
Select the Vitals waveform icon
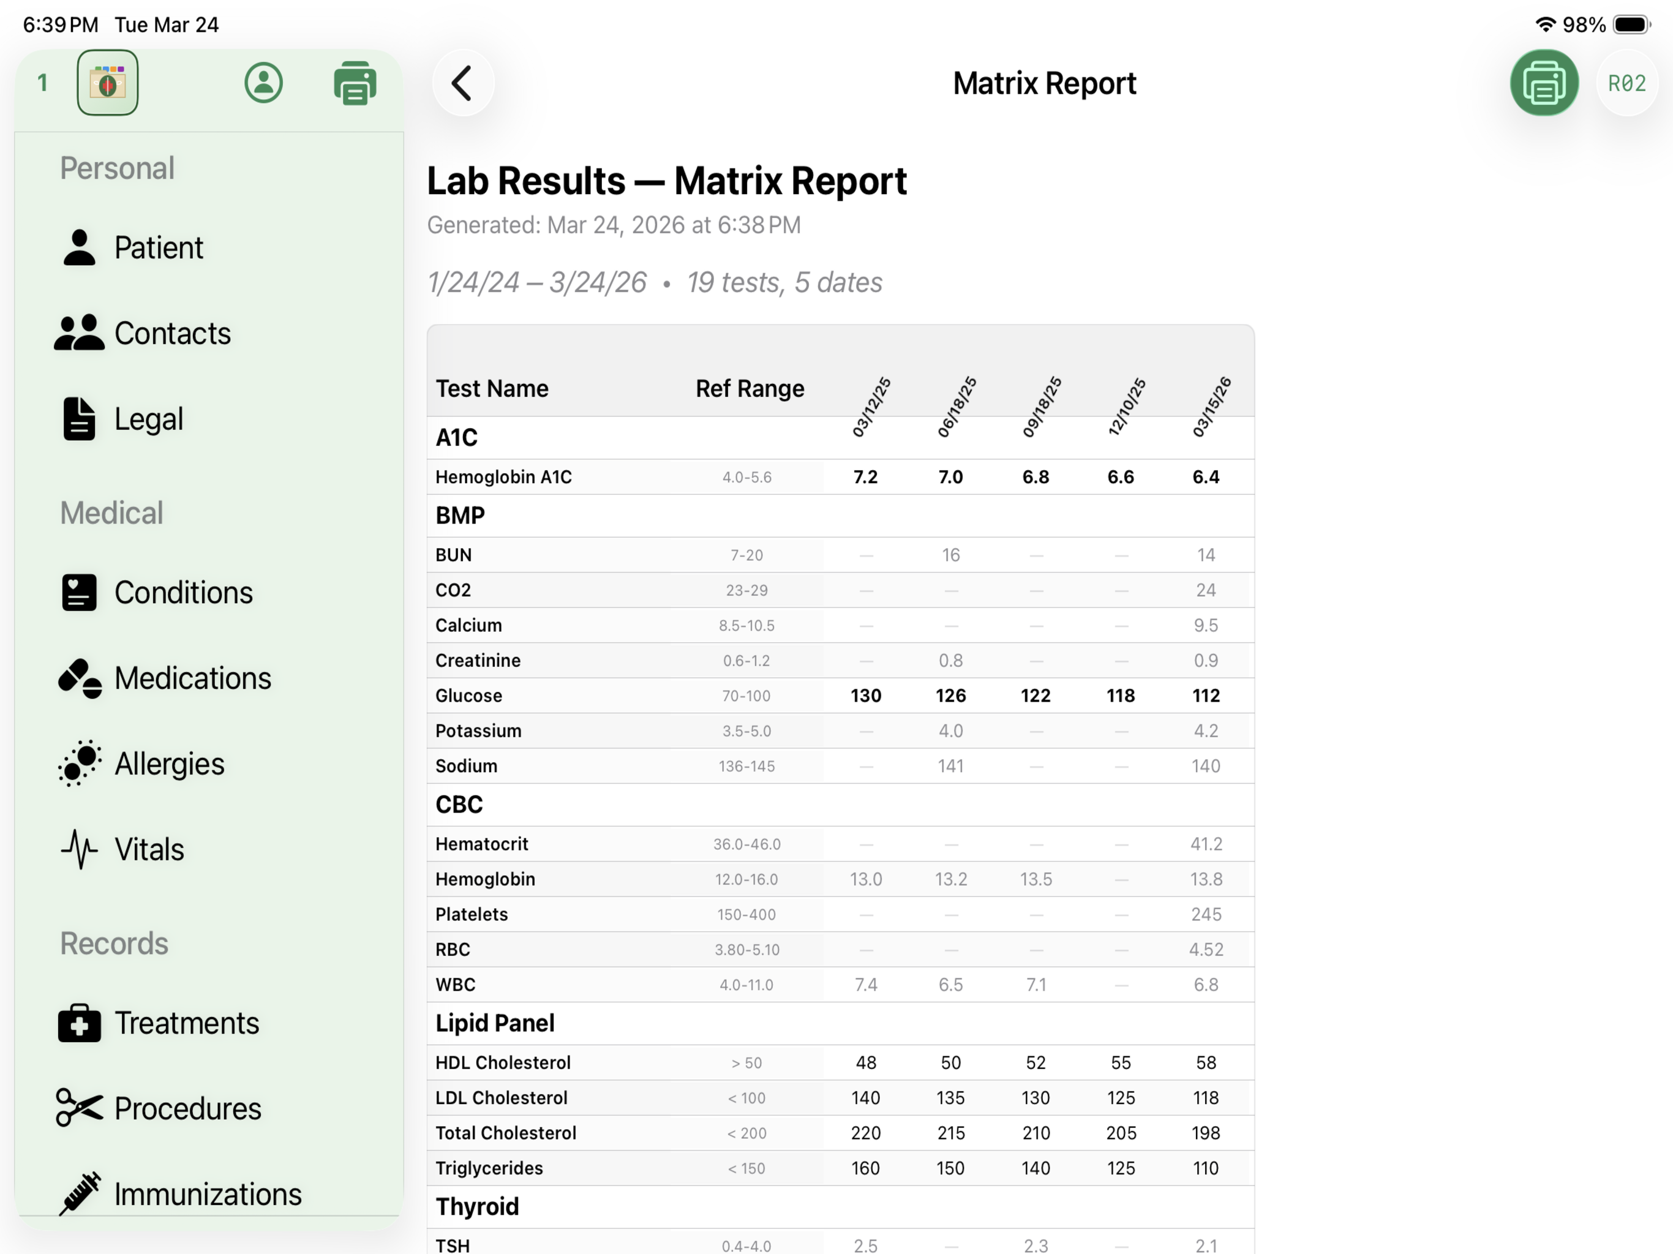point(78,849)
